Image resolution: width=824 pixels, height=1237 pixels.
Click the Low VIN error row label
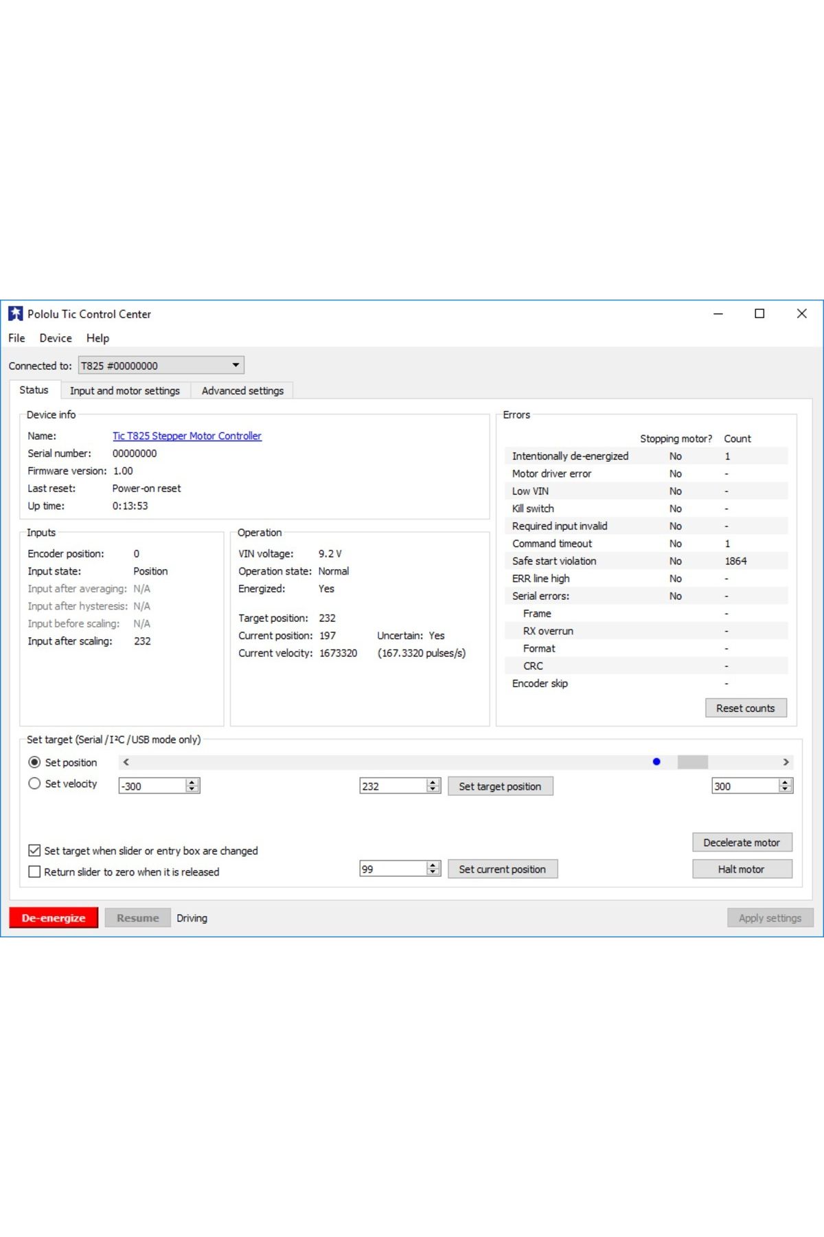pyautogui.click(x=530, y=491)
